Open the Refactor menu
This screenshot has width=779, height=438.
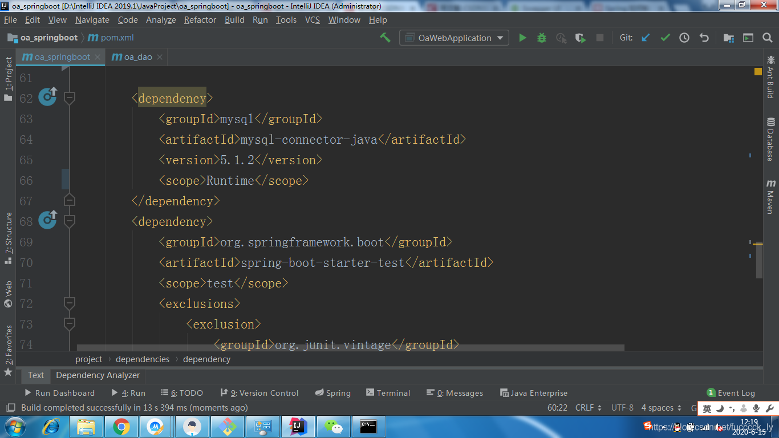pos(200,19)
